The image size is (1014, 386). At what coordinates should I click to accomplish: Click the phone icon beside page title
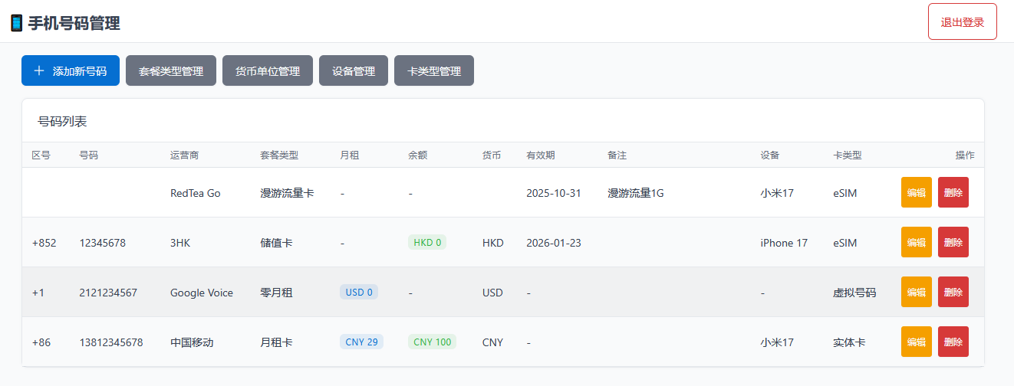[16, 23]
